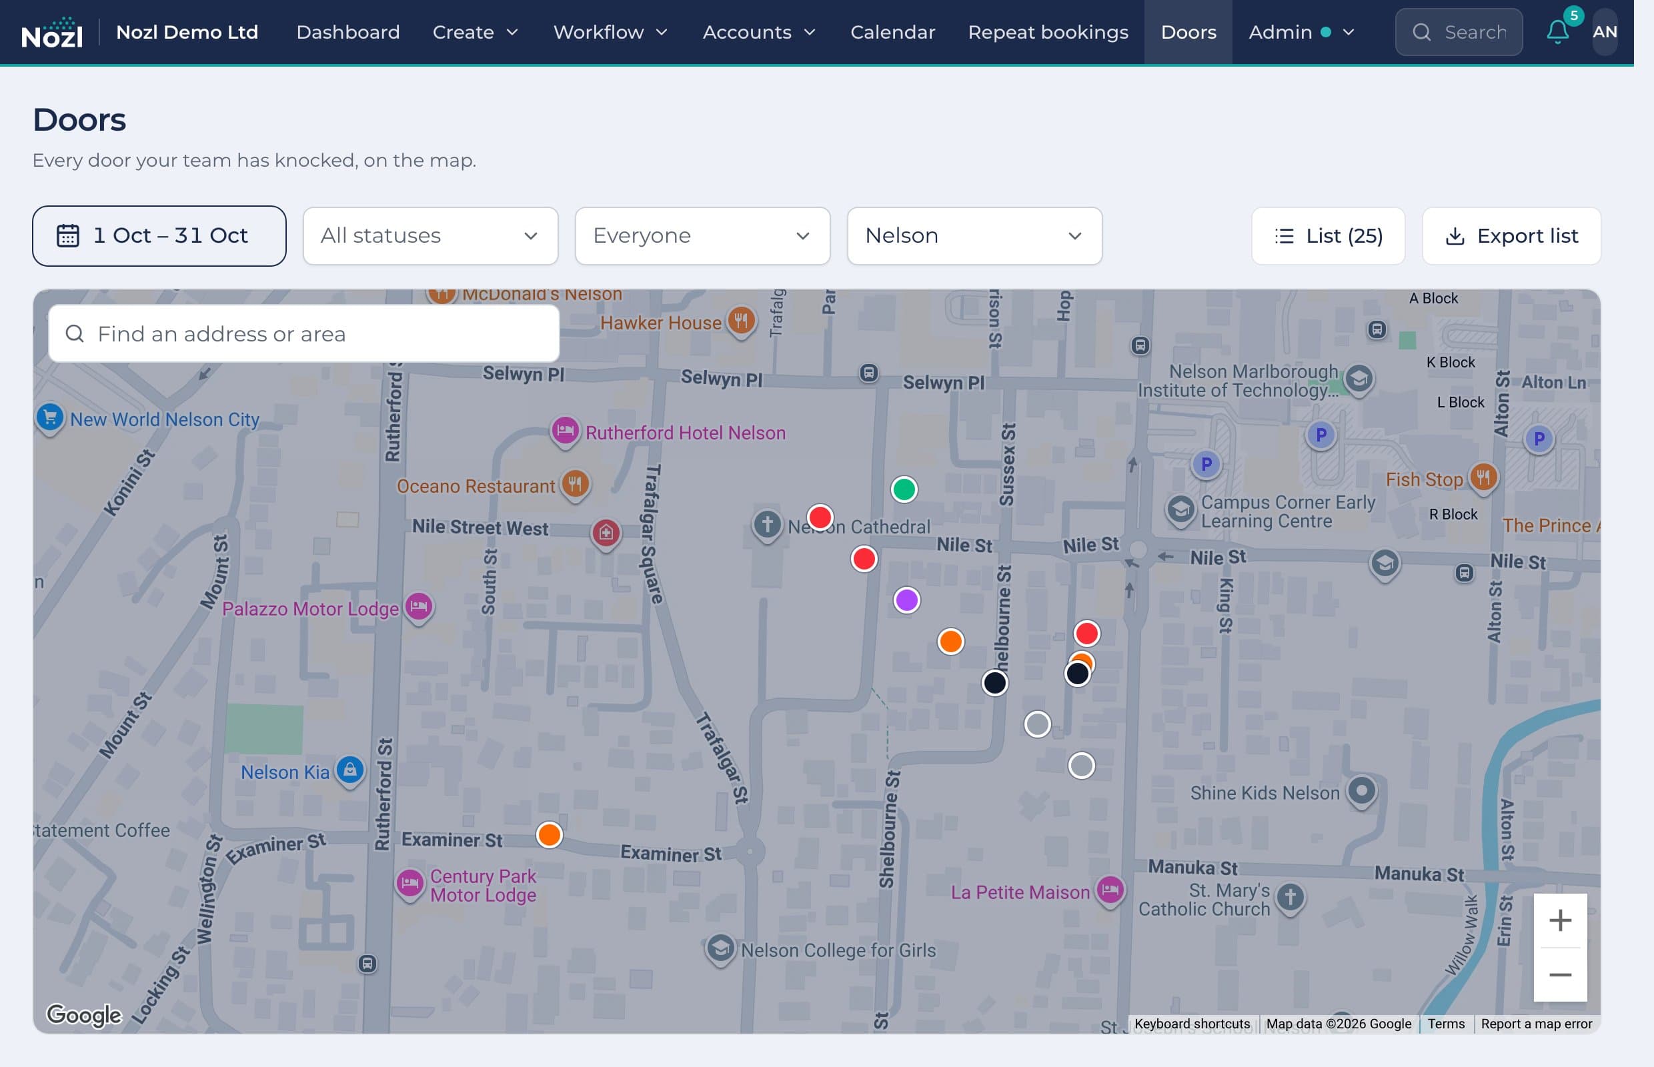Click the Shine Kids Nelson pin
Image resolution: width=1654 pixels, height=1067 pixels.
[1361, 791]
